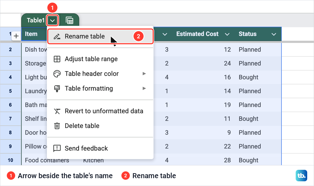Screen dimensions: 314x186
Task: Click cost cell 19 in row 6
Action: coord(228,105)
